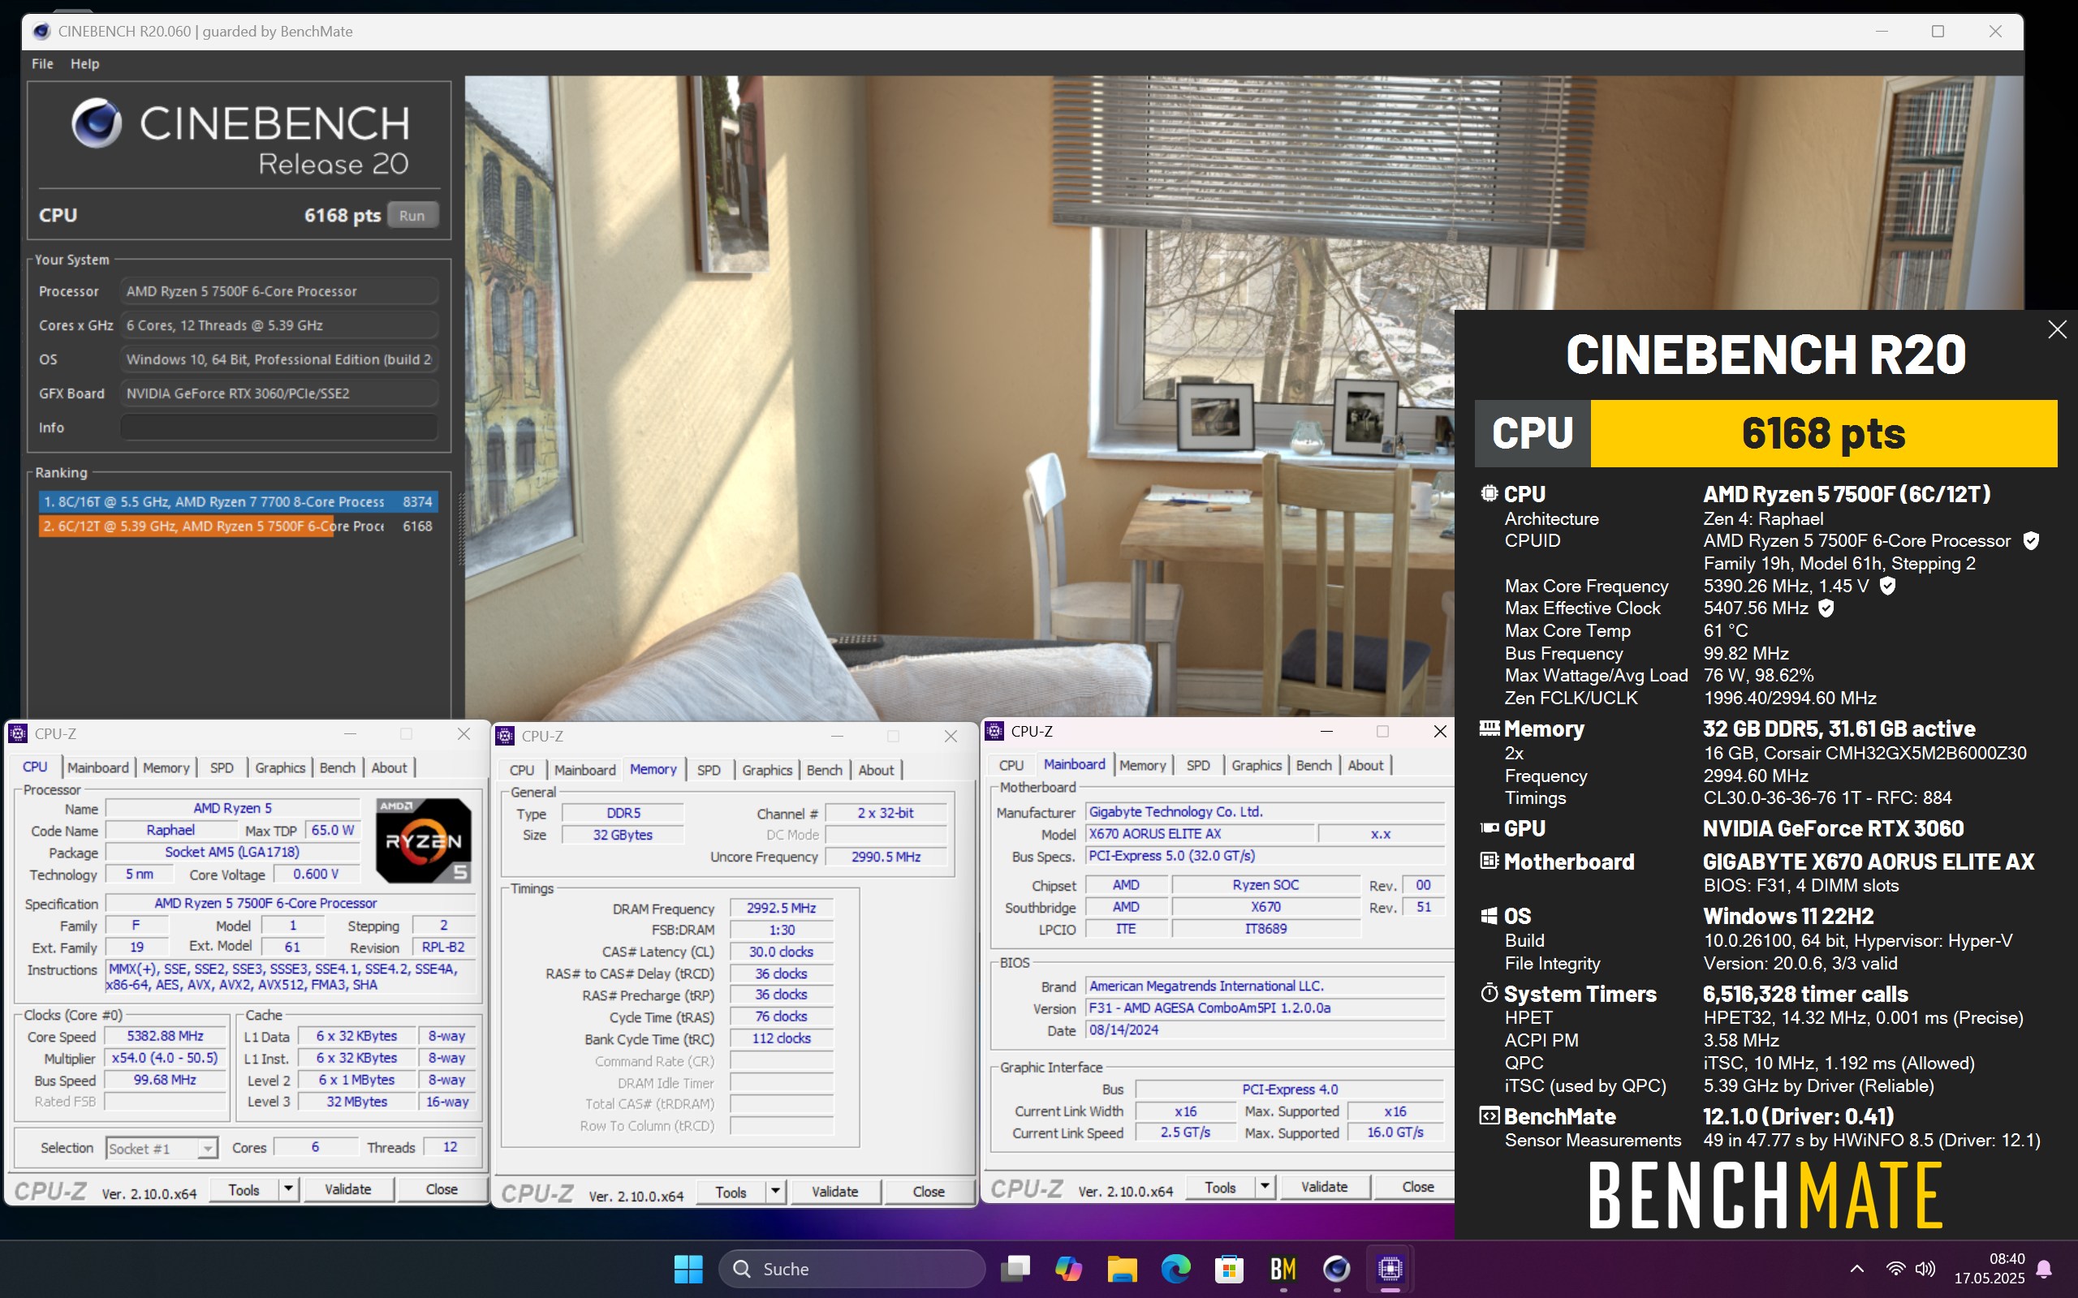Launch Copilot from the taskbar
Image resolution: width=2078 pixels, height=1298 pixels.
coord(1068,1268)
